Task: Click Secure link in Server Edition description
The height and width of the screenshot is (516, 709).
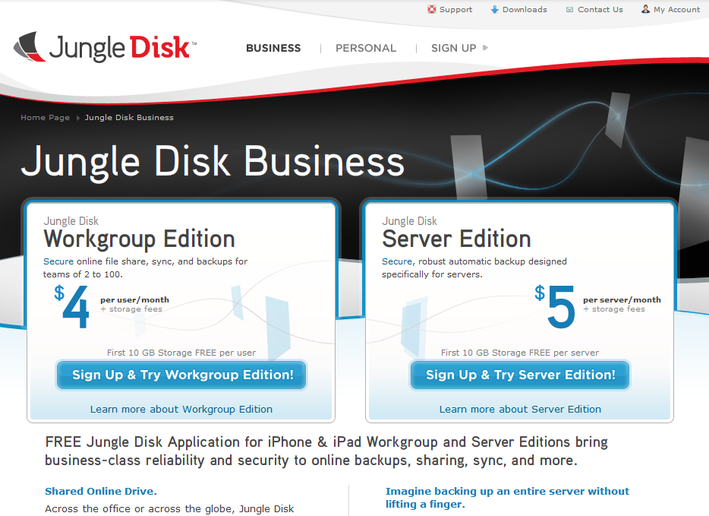Action: (397, 261)
